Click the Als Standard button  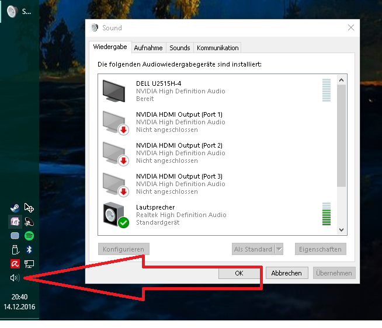[x=253, y=249]
